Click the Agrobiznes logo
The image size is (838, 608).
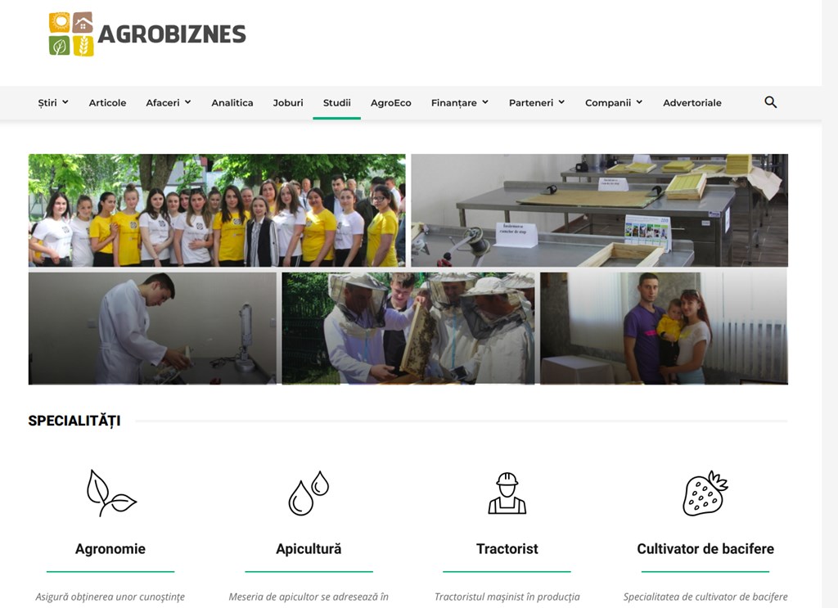coord(147,34)
